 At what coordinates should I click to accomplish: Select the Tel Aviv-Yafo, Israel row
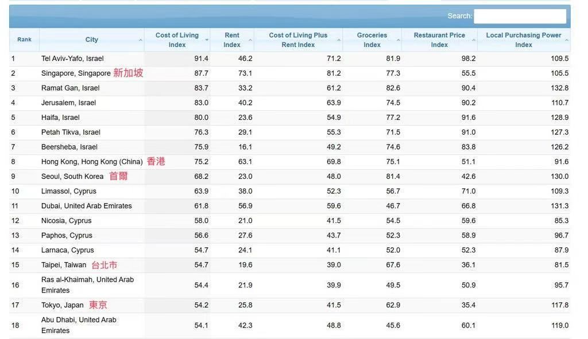[x=72, y=59]
